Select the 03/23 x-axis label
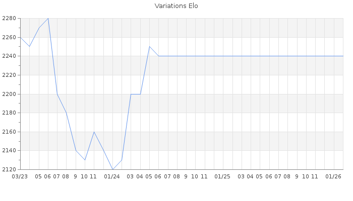353x201 pixels. coord(20,176)
